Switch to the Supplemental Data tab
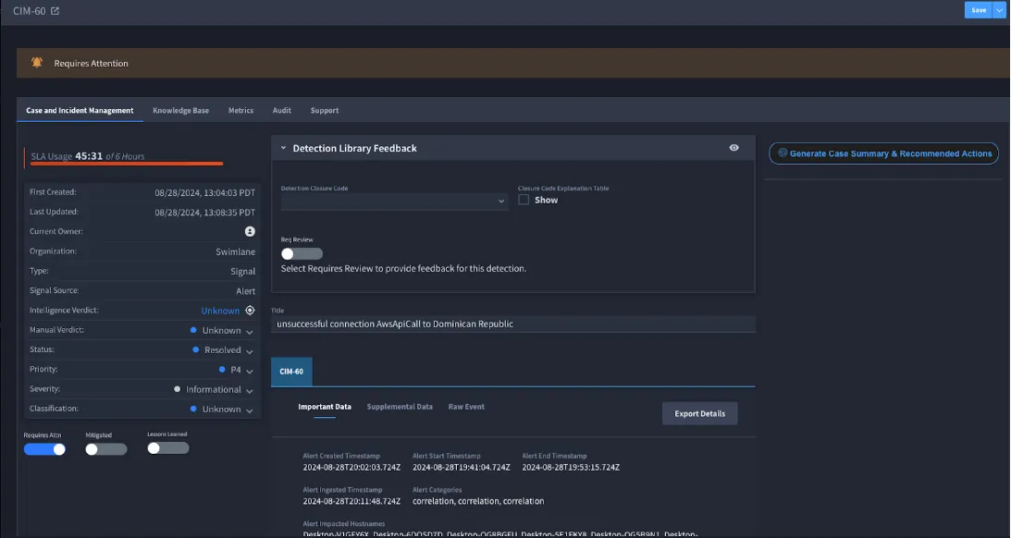Image resolution: width=1011 pixels, height=538 pixels. (x=400, y=407)
